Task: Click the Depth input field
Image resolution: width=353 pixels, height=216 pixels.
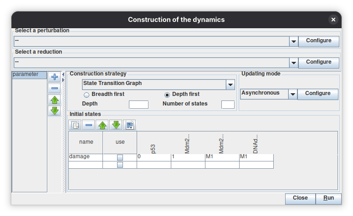Action: (138, 105)
